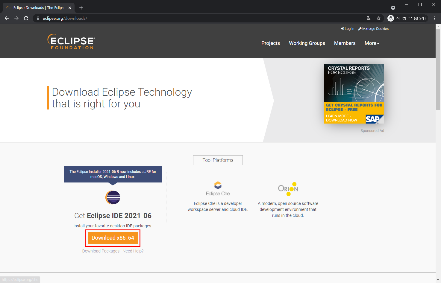Minimize the Chrome window
Viewport: 441px width, 283px height.
(x=406, y=4)
